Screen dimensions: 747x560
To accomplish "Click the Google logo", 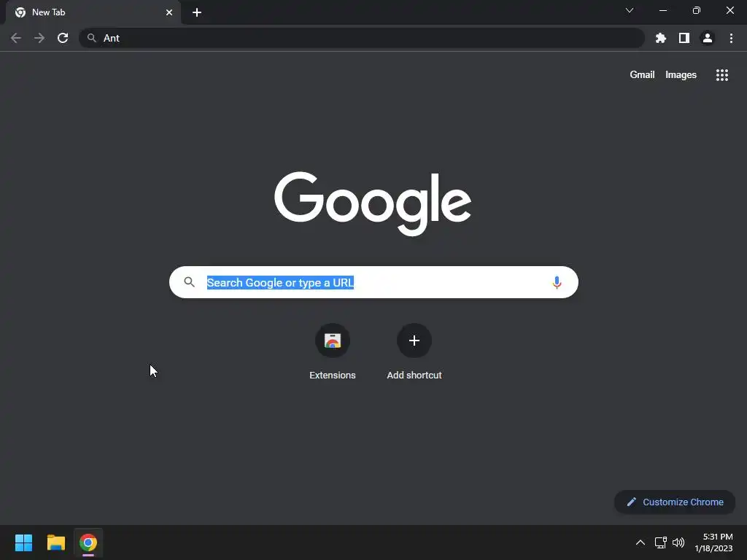I will tap(373, 204).
